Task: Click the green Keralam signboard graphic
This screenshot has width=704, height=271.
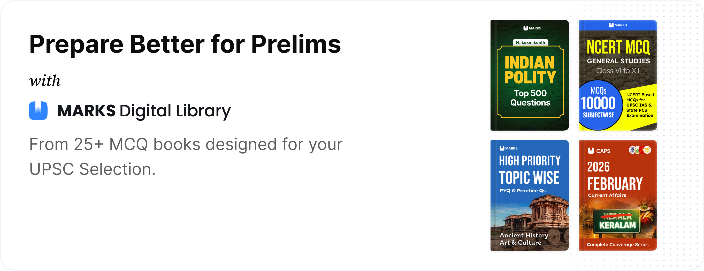Action: [x=617, y=222]
